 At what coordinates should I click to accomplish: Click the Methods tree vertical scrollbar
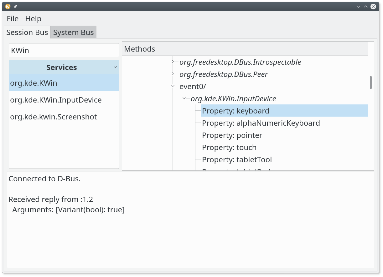coord(371,83)
